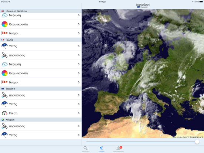Image resolution: width=204 pixels, height=153 pixels.
Task: Tap the EU flag under the Δορυφόρος map title
Action: point(139,7)
